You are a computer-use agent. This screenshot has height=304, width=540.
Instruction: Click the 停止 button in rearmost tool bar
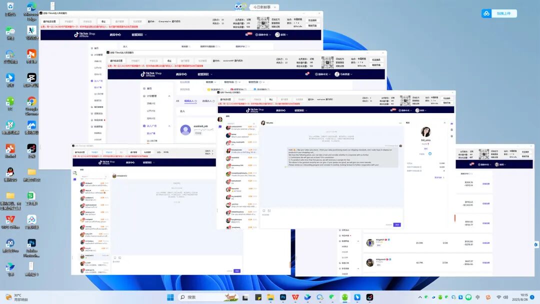pos(103,21)
